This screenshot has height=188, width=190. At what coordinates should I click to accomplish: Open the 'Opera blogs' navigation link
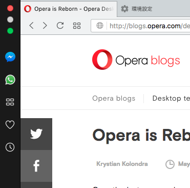coord(114,99)
